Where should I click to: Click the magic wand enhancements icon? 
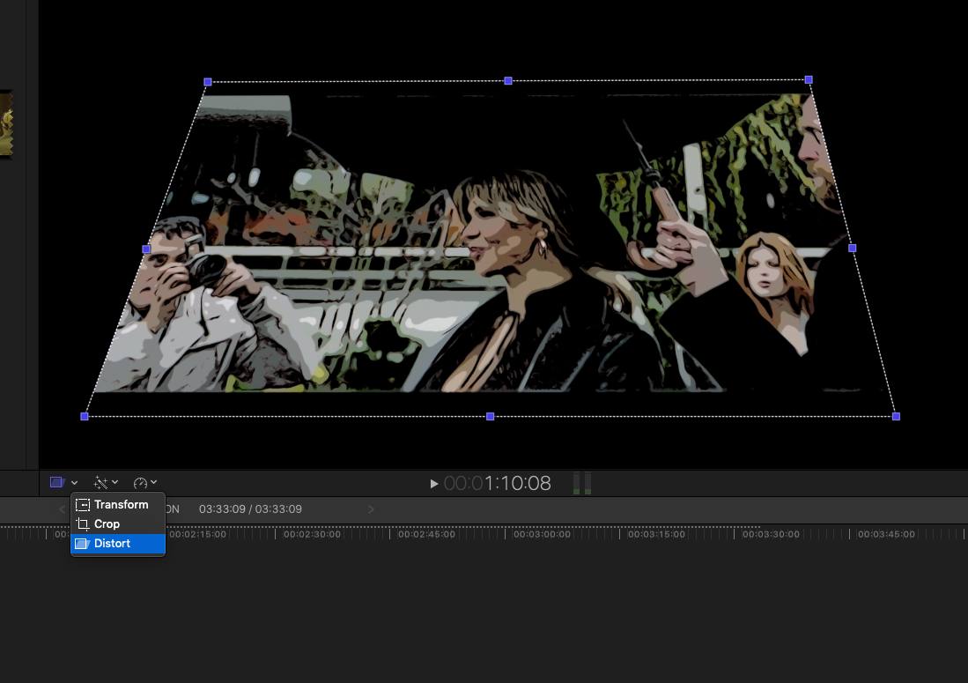click(100, 482)
